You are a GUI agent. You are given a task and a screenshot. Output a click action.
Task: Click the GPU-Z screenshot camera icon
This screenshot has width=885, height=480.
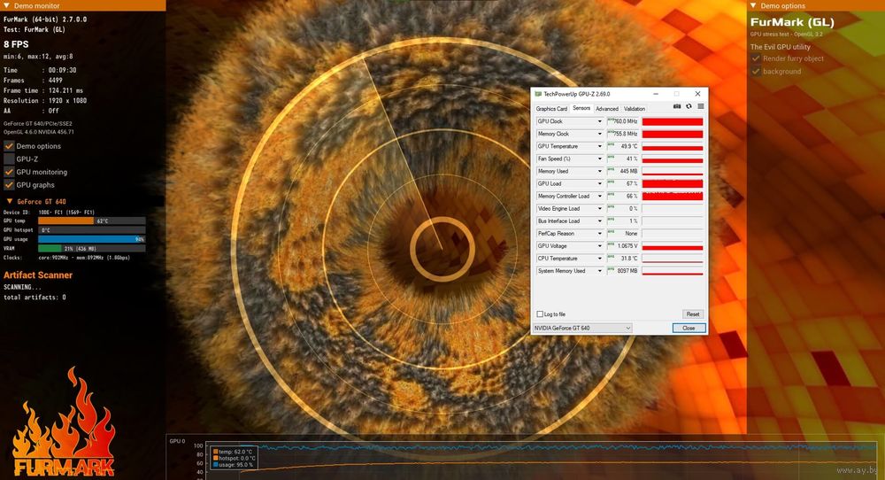(677, 107)
